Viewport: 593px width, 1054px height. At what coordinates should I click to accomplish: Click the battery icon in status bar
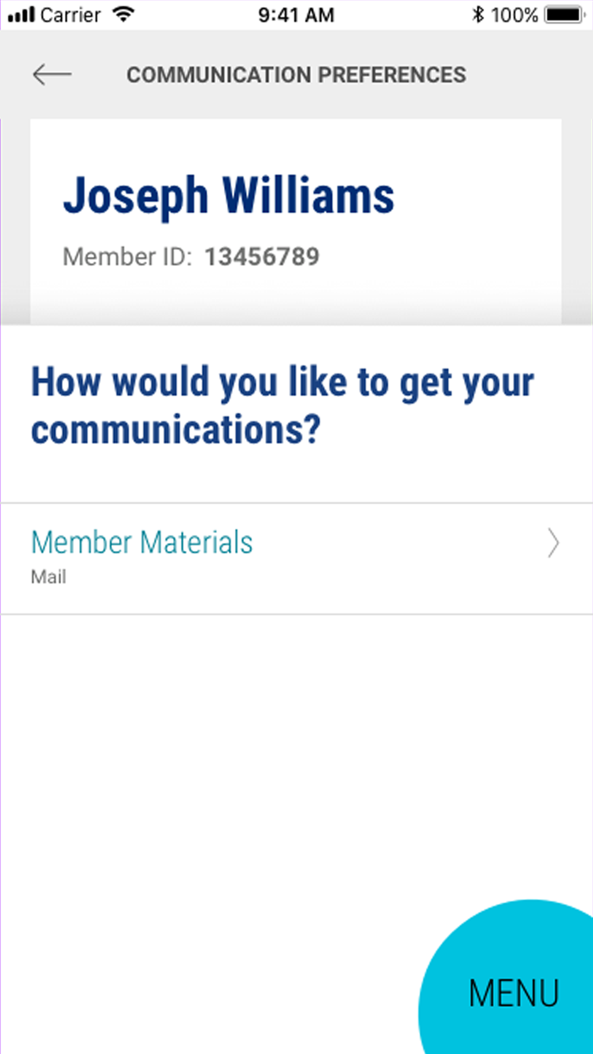pyautogui.click(x=565, y=15)
